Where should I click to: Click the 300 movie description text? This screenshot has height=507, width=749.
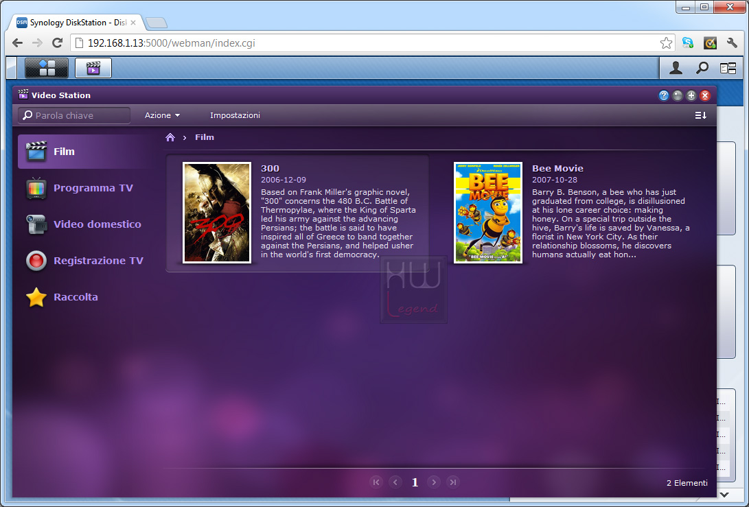click(x=338, y=224)
